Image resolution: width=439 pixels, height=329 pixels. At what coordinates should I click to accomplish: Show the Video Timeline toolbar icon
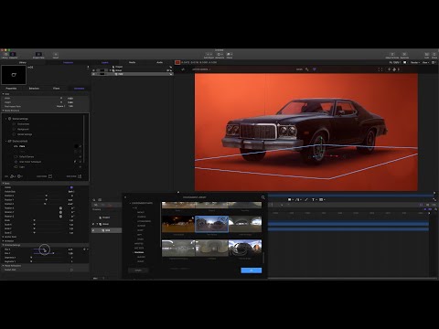pos(392,54)
